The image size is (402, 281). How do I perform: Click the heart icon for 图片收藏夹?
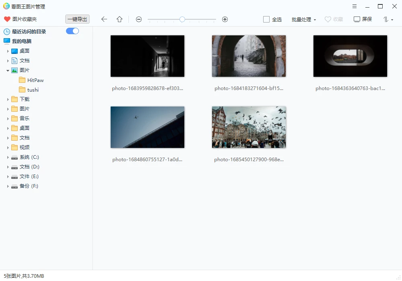7,19
